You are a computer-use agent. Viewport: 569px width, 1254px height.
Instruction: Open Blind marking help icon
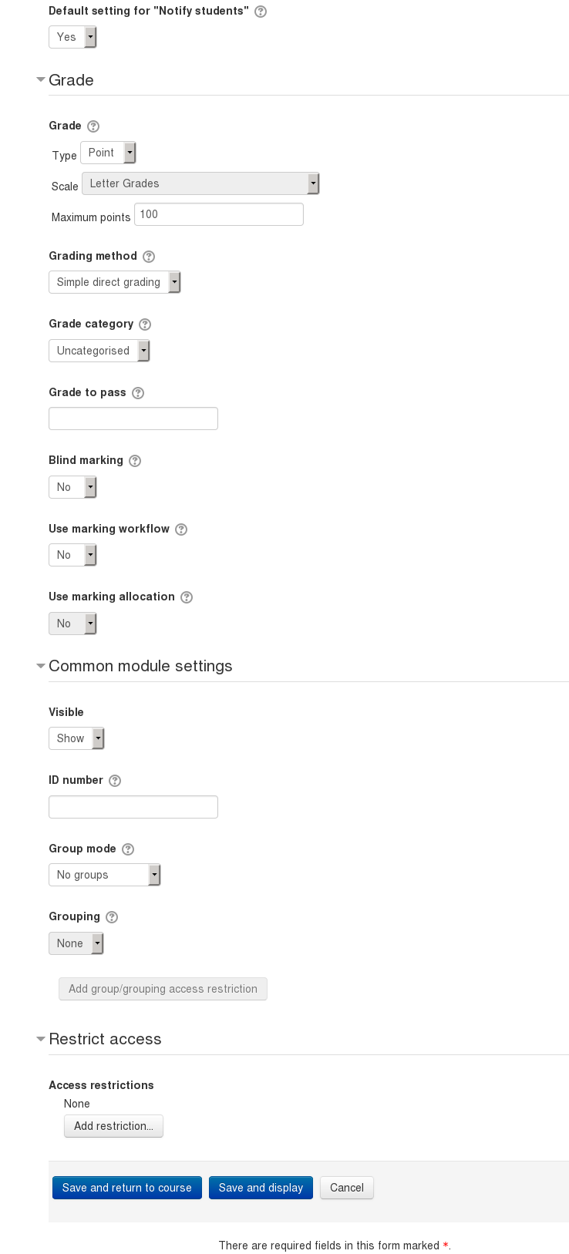pos(135,461)
